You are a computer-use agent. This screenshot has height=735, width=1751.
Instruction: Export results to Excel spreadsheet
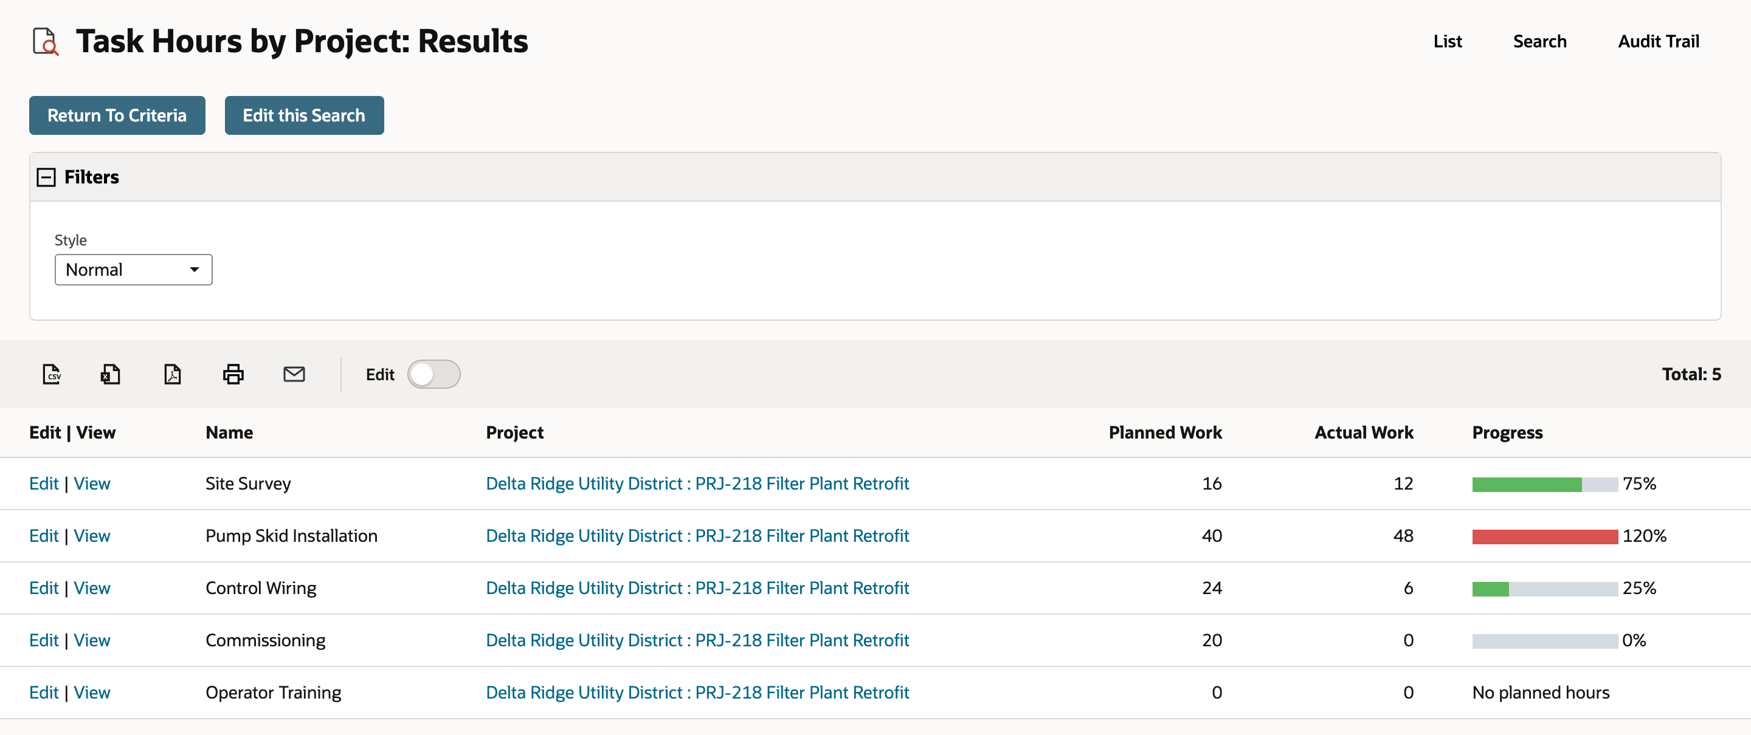coord(111,374)
